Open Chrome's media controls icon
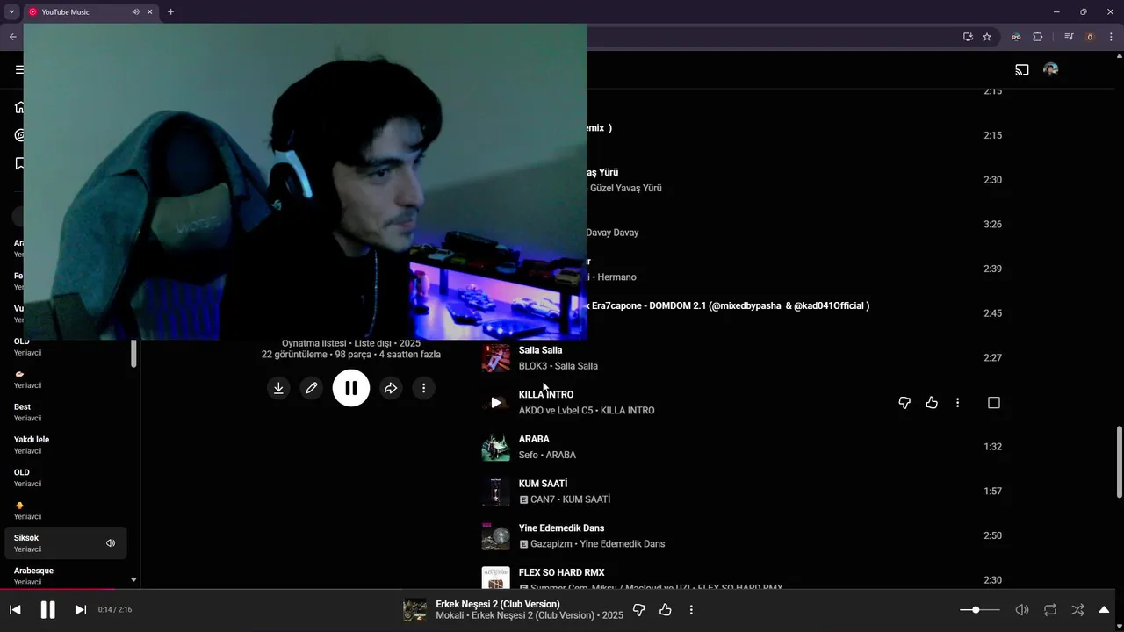1124x632 pixels. click(1069, 37)
